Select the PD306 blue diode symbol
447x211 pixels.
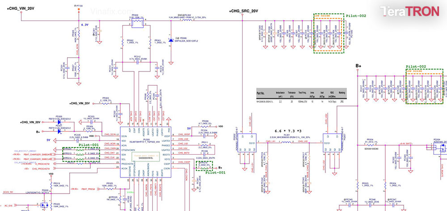click(171, 40)
